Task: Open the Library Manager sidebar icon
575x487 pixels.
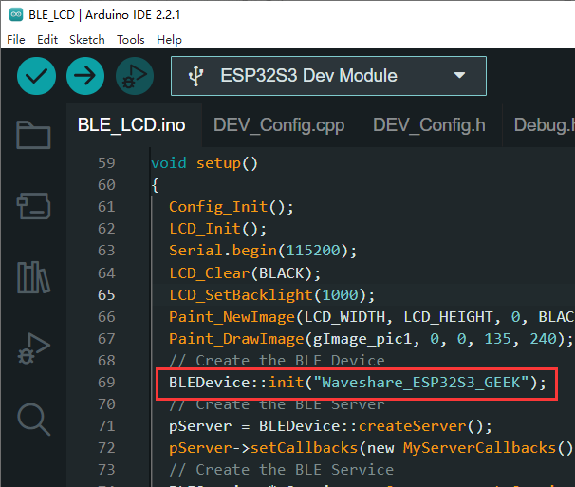Action: (34, 276)
